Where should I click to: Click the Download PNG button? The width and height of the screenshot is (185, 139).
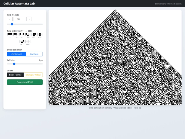[x=25, y=82]
